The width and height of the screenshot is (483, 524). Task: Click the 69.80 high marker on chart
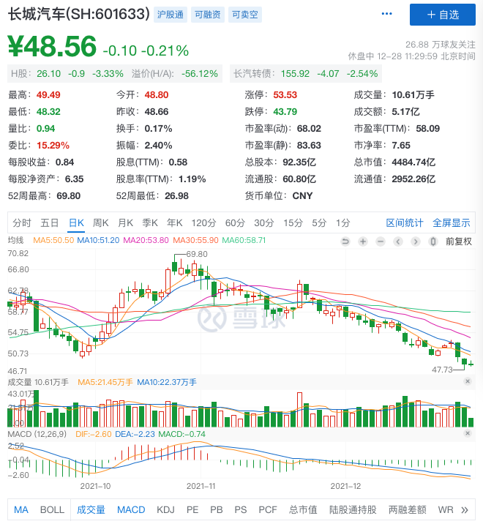click(x=197, y=254)
